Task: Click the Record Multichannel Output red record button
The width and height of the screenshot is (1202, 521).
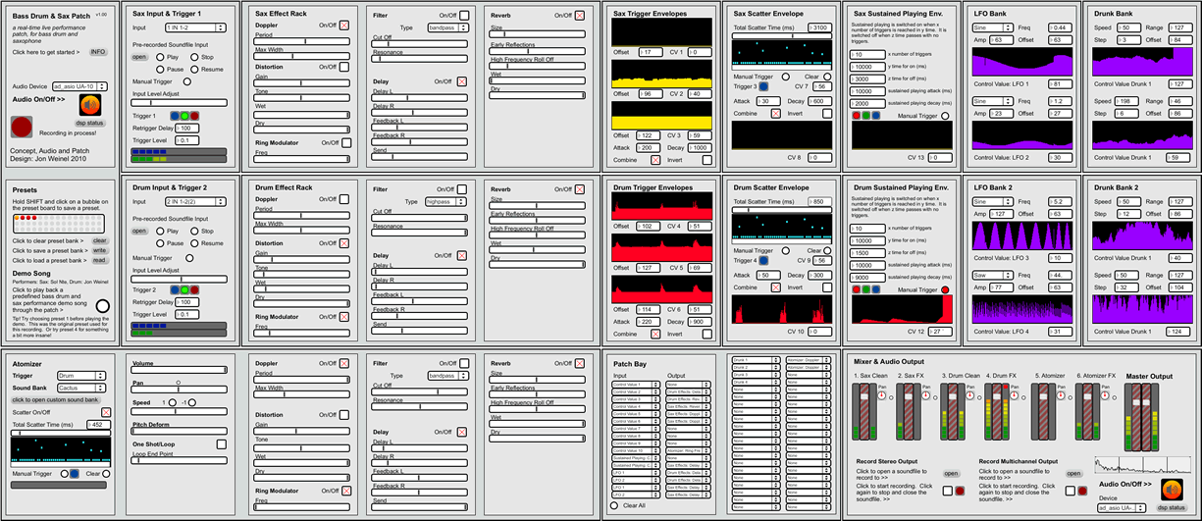Action: click(x=1082, y=490)
